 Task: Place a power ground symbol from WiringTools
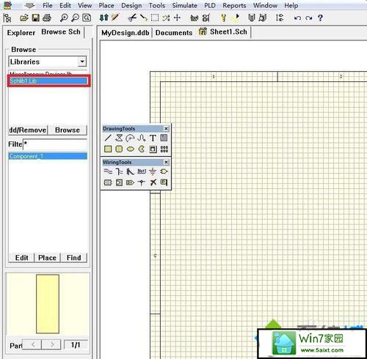153,171
